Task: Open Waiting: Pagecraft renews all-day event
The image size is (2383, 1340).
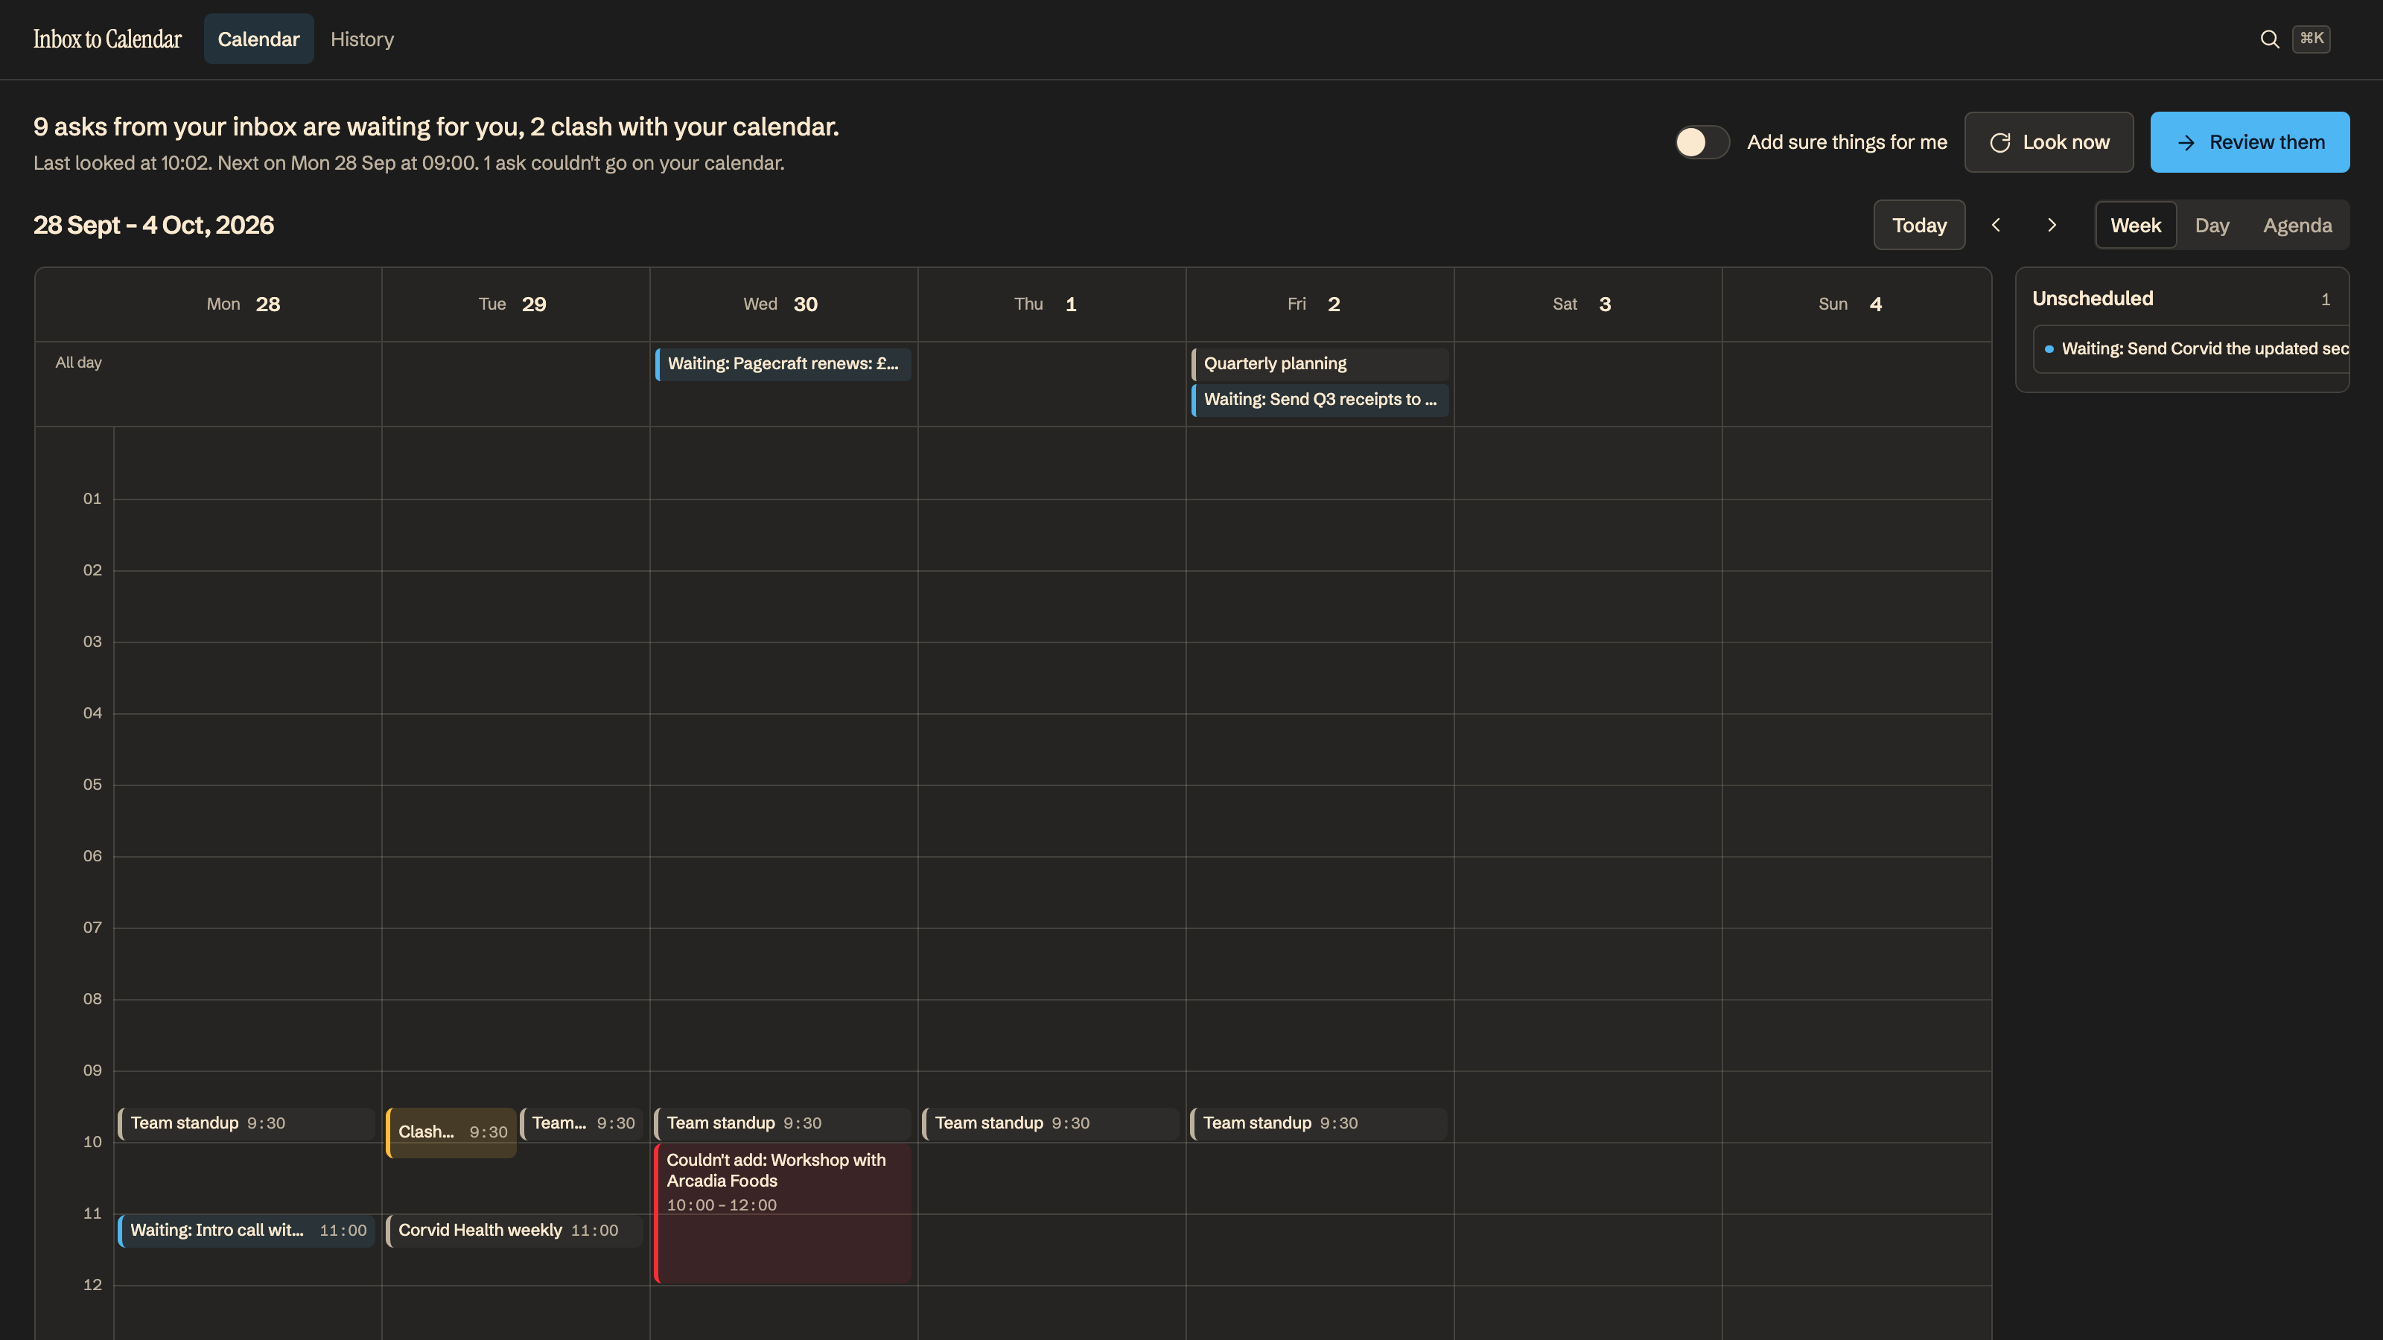Action: click(783, 363)
